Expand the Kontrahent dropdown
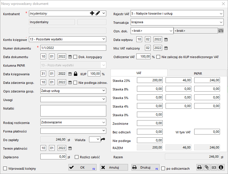Viewport: 228px width, 174px height. [103, 13]
